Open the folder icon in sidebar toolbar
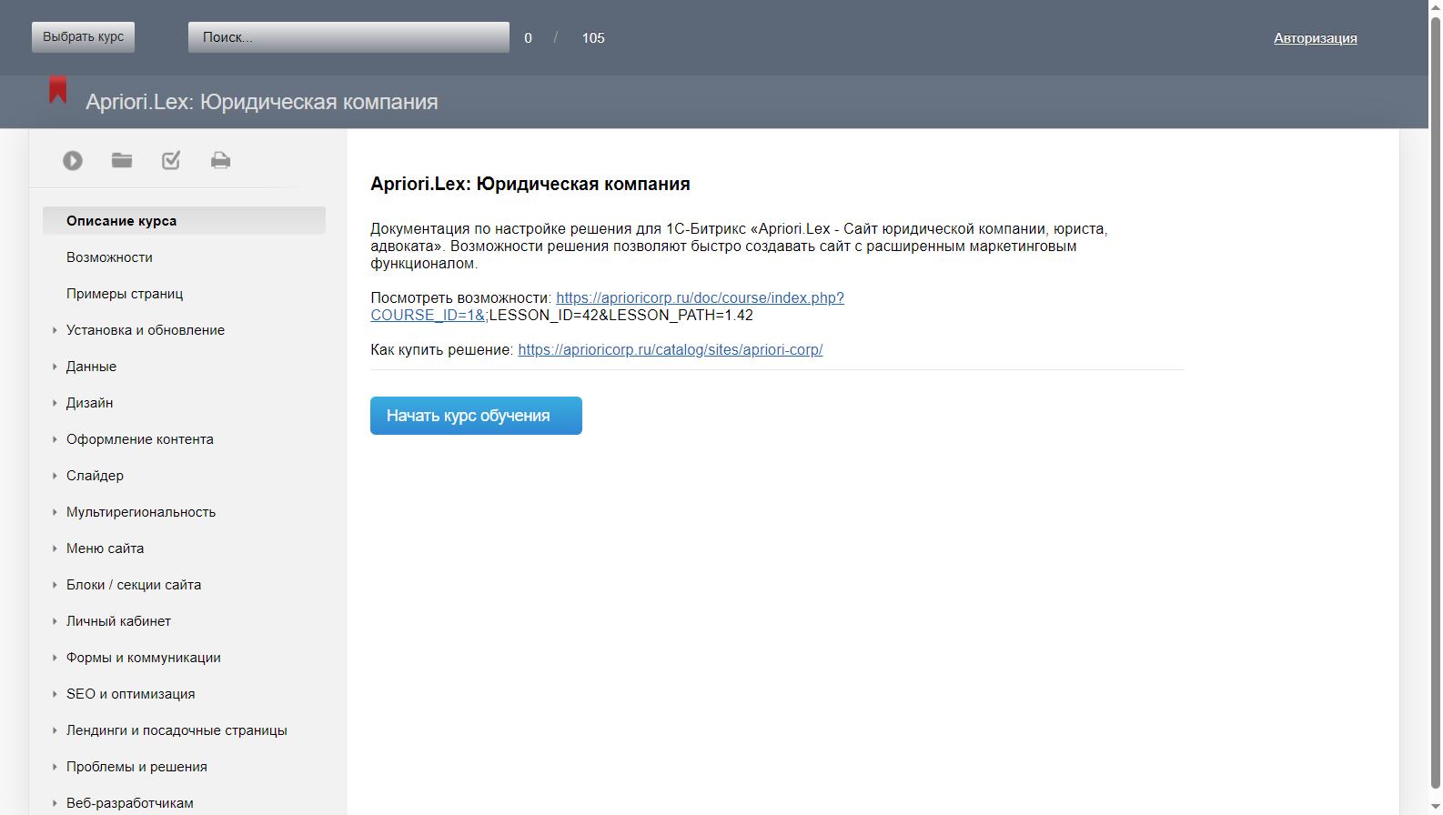Image resolution: width=1443 pixels, height=815 pixels. 122,160
